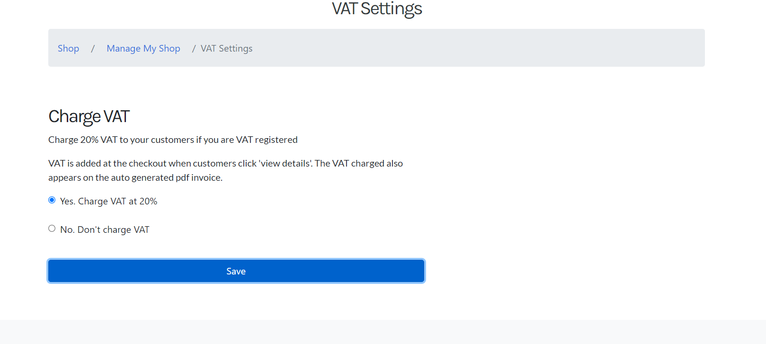The height and width of the screenshot is (344, 766).
Task: Click the VAT Settings page title
Action: coord(377,9)
